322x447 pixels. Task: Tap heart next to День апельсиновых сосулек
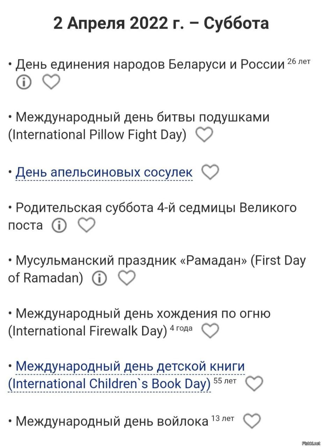211,172
